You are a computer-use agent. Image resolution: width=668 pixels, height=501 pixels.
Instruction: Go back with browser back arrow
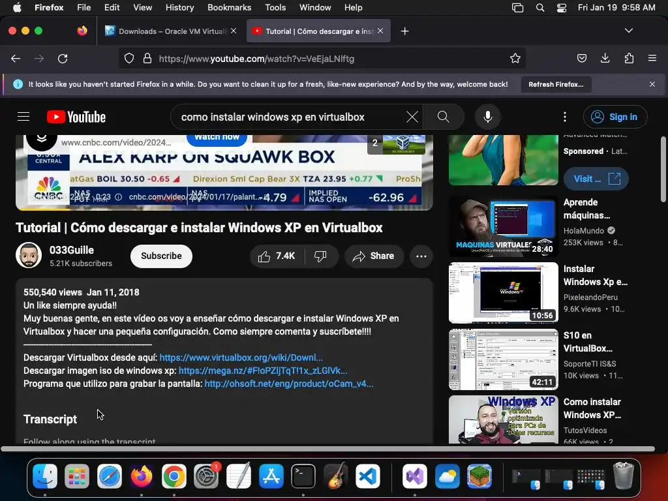pyautogui.click(x=16, y=59)
